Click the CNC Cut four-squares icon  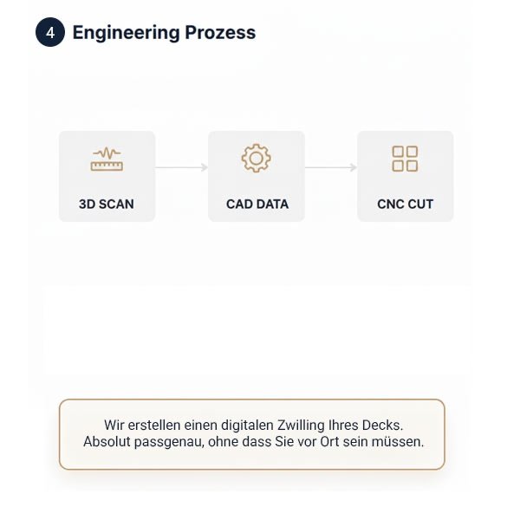(405, 159)
